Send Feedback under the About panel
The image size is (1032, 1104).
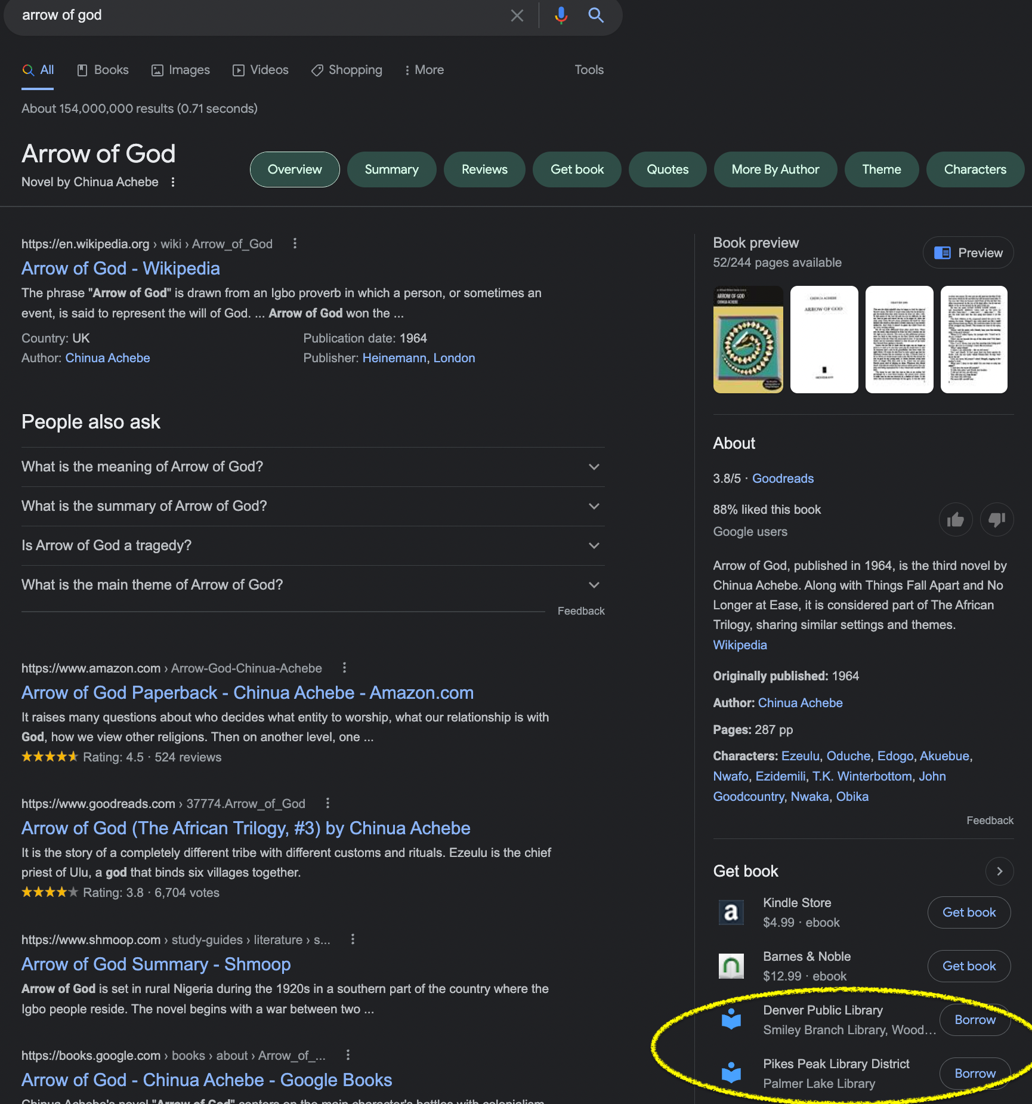(990, 821)
